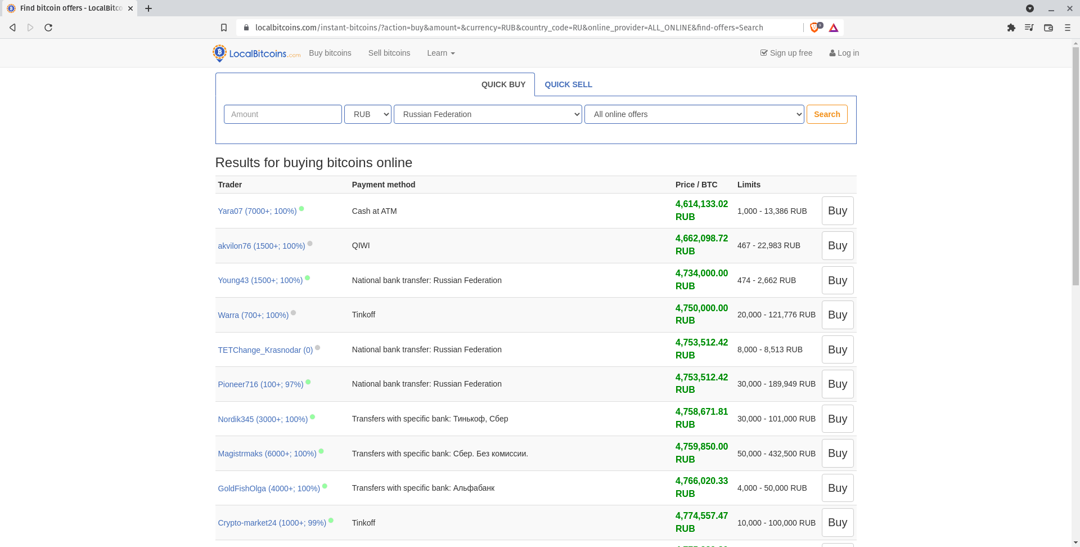Open the Brave wallet icon
Image resolution: width=1080 pixels, height=547 pixels.
click(x=1048, y=28)
